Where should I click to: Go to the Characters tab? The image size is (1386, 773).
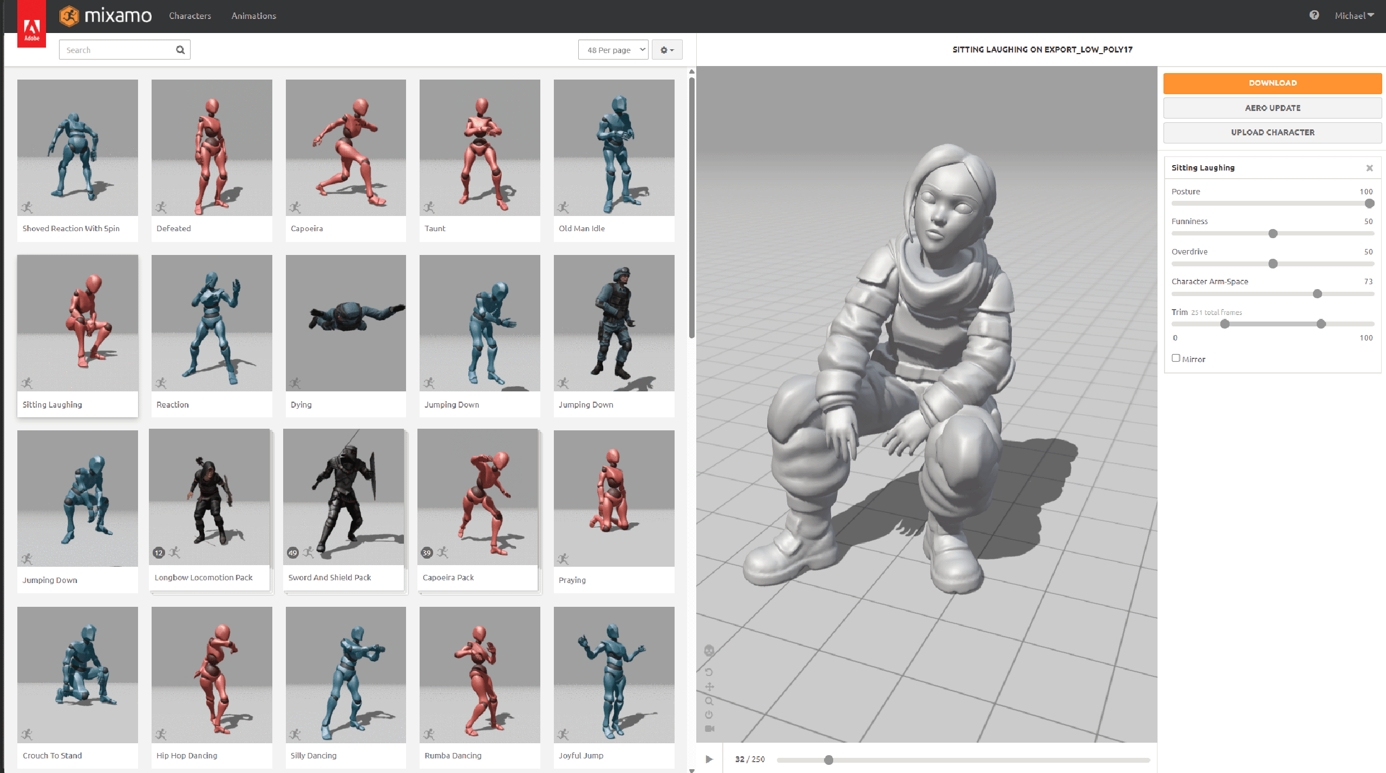pyautogui.click(x=190, y=16)
